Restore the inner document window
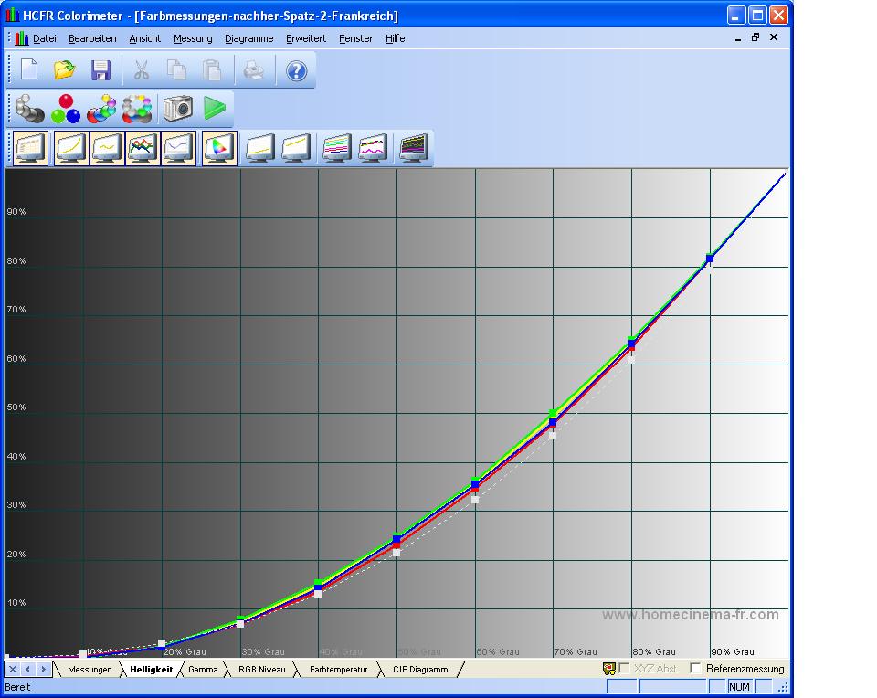Image resolution: width=877 pixels, height=698 pixels. coord(755,37)
